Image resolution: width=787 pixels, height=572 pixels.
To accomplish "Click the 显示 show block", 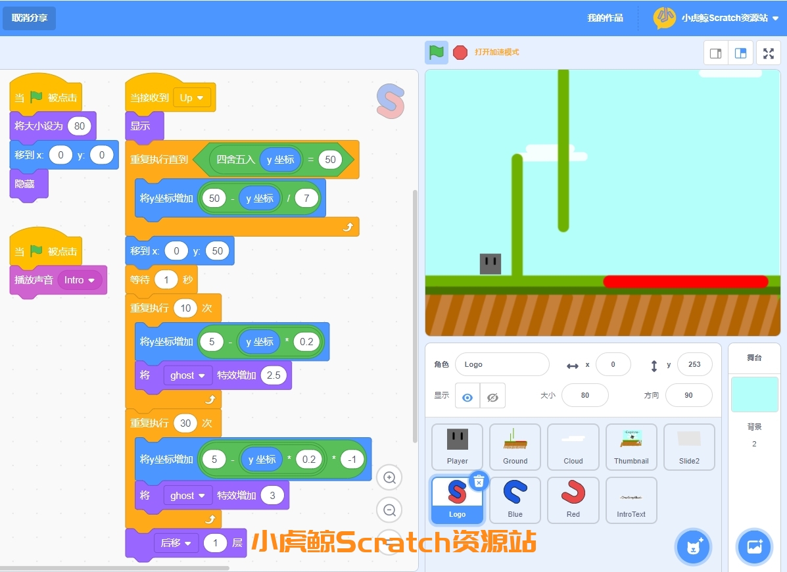I will 144,126.
